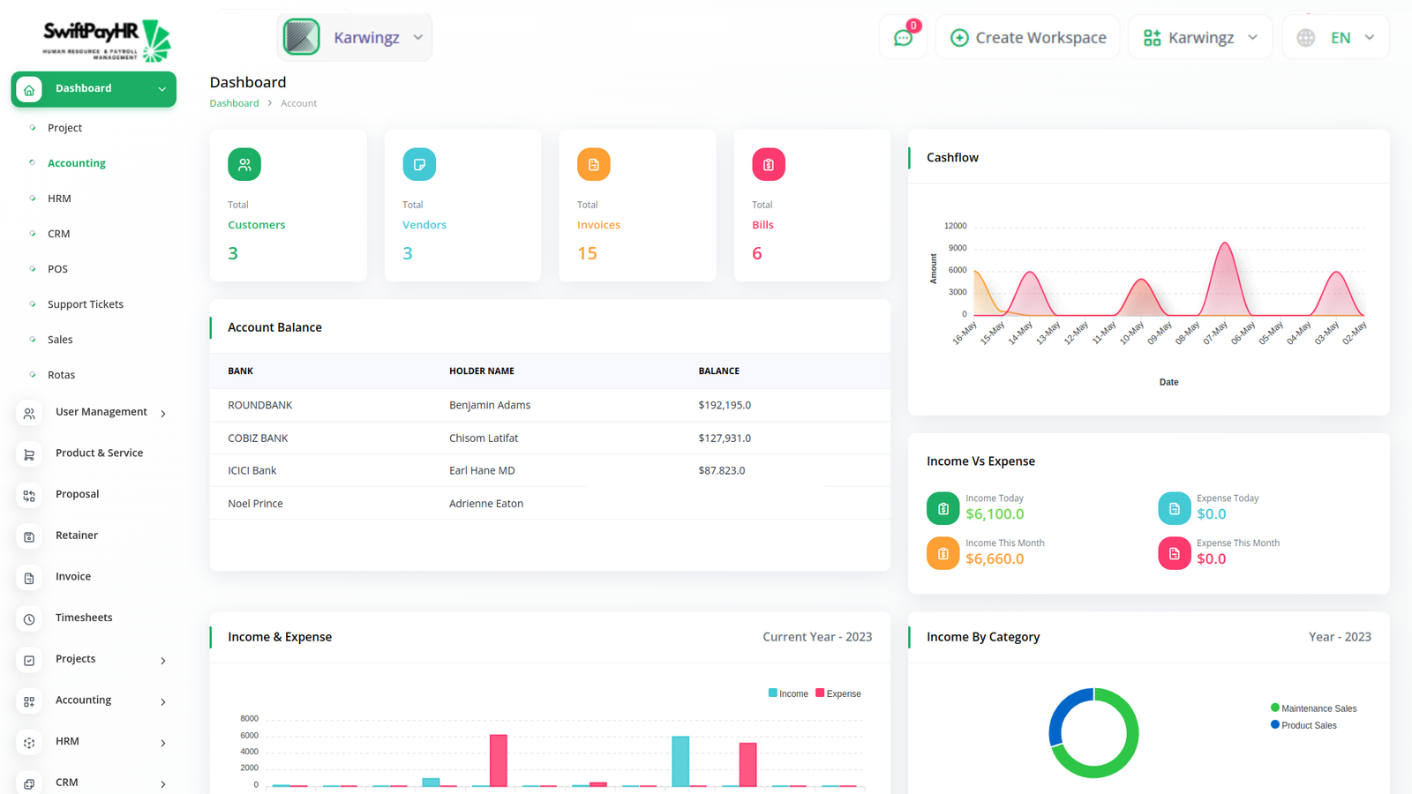Click the teal Total Vendors icon

point(419,165)
